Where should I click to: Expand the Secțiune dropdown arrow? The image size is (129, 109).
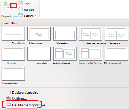[x=35, y=15]
